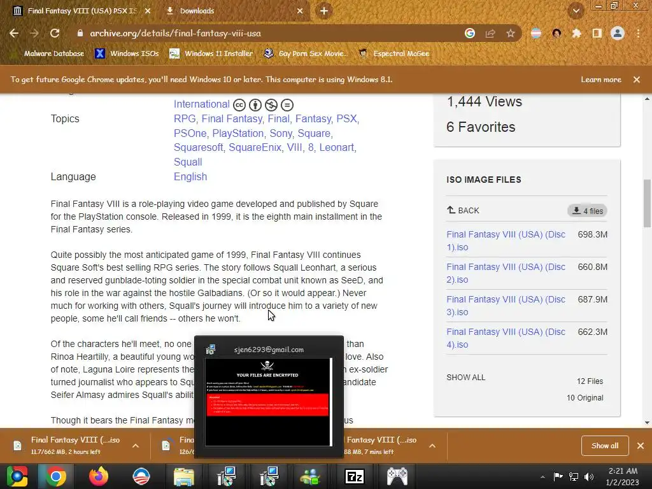This screenshot has height=489, width=652.
Task: Click the 6 Favorites count
Action: pos(481,127)
